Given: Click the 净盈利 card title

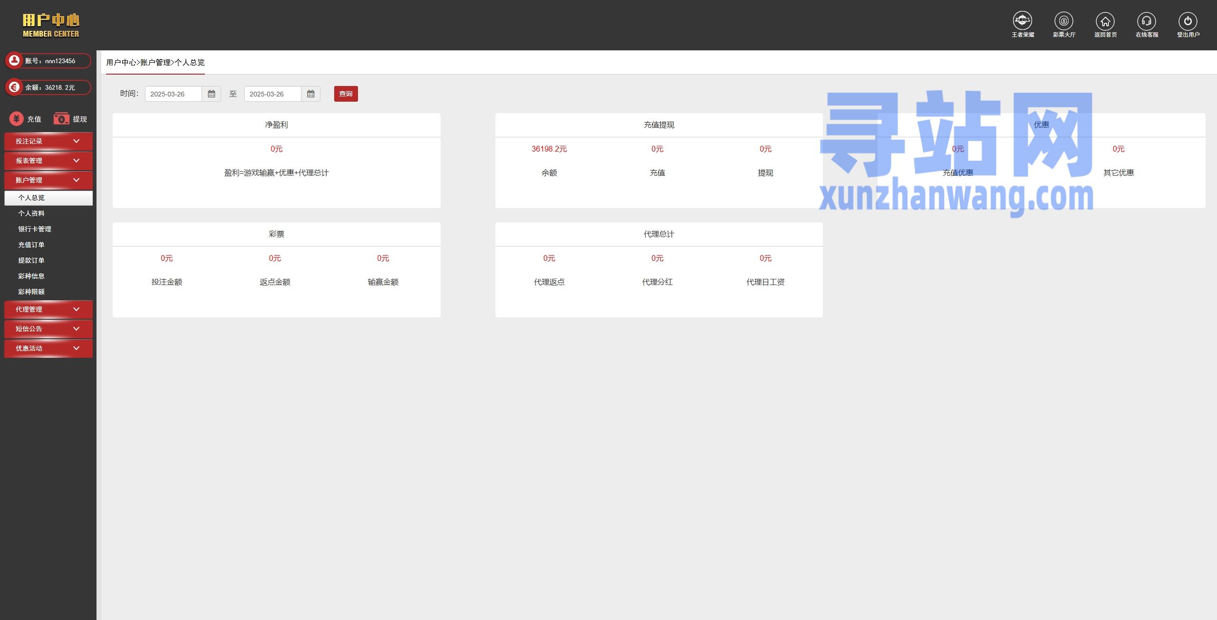Looking at the screenshot, I should [277, 124].
